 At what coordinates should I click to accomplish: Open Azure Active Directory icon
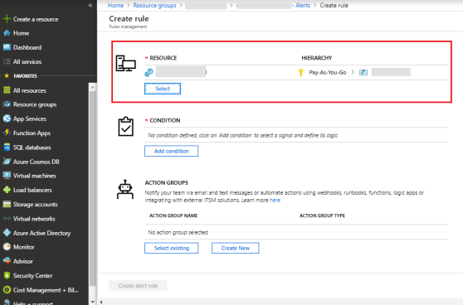[7, 233]
